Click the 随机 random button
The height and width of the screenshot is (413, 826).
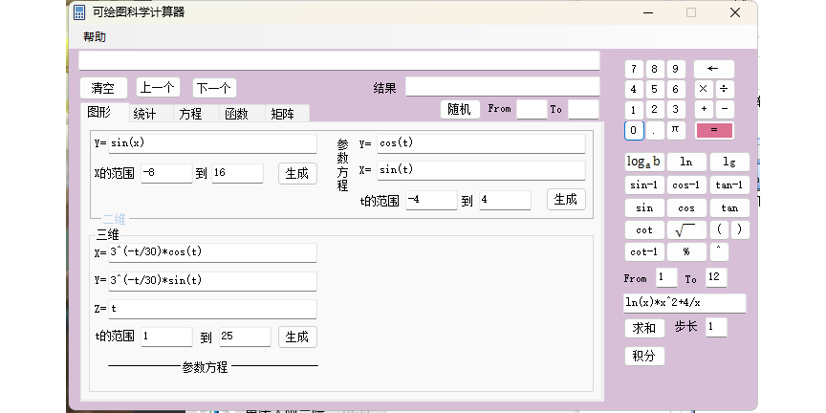click(460, 110)
